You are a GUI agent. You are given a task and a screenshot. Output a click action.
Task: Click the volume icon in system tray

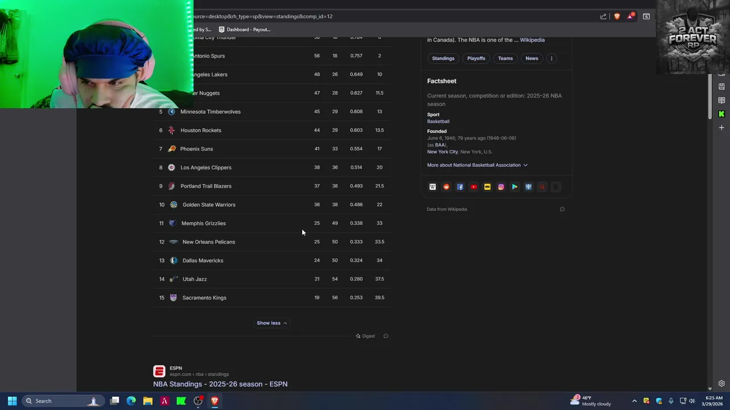[692, 401]
